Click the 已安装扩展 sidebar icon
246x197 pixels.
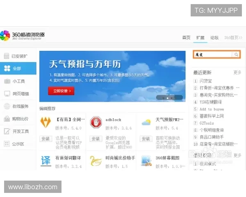pos(7,56)
